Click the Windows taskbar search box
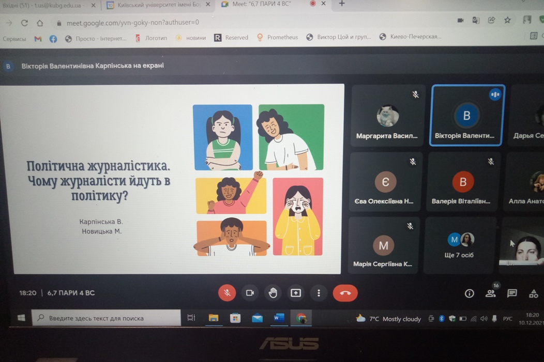544x362 pixels. (x=107, y=318)
